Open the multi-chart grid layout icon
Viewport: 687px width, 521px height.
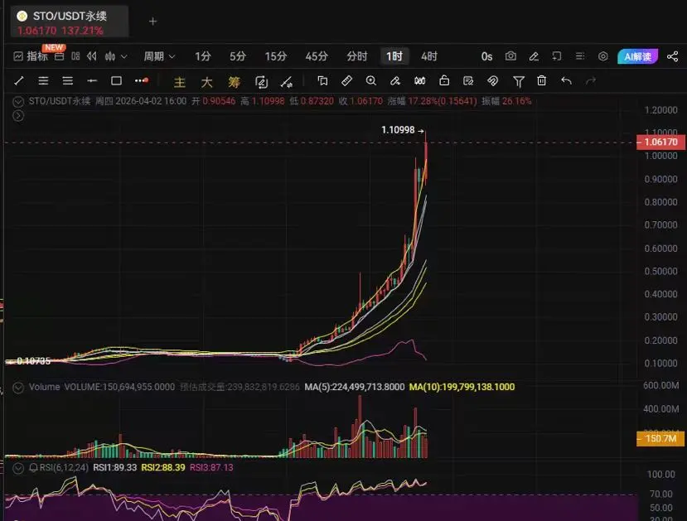tap(75, 56)
